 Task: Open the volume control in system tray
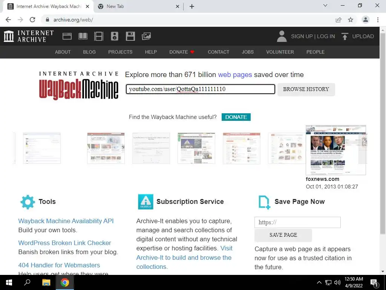tap(337, 282)
